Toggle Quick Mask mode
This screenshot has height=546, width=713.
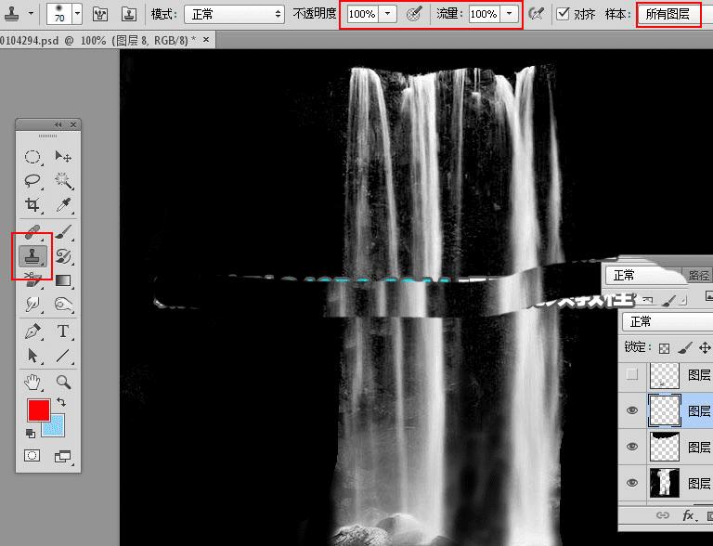pos(32,456)
